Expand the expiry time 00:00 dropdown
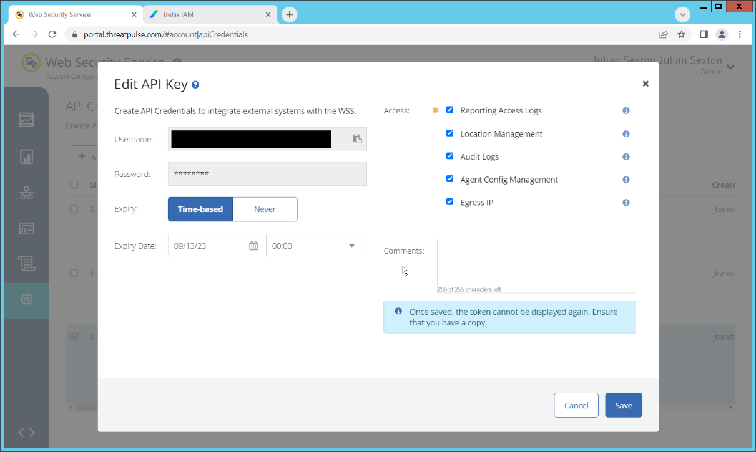The width and height of the screenshot is (756, 452). coord(313,246)
